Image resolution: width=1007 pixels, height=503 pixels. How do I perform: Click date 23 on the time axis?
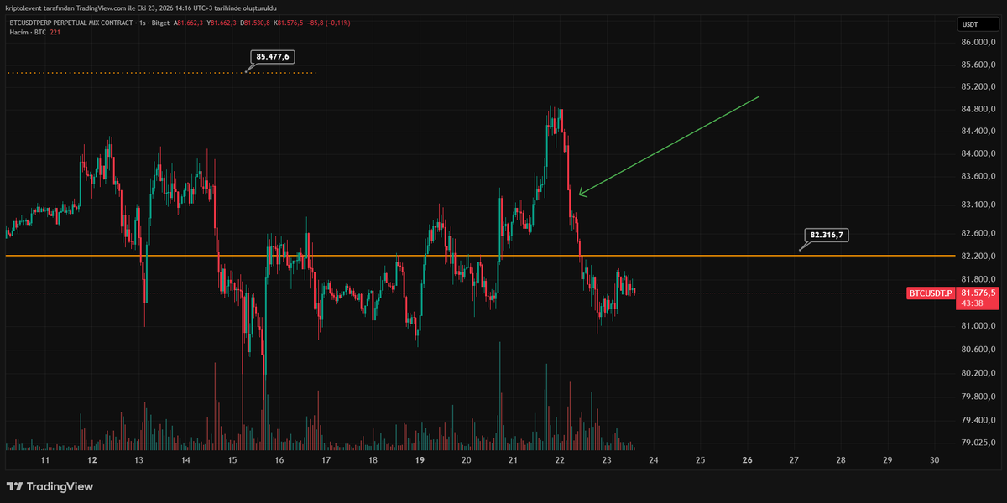click(x=607, y=459)
